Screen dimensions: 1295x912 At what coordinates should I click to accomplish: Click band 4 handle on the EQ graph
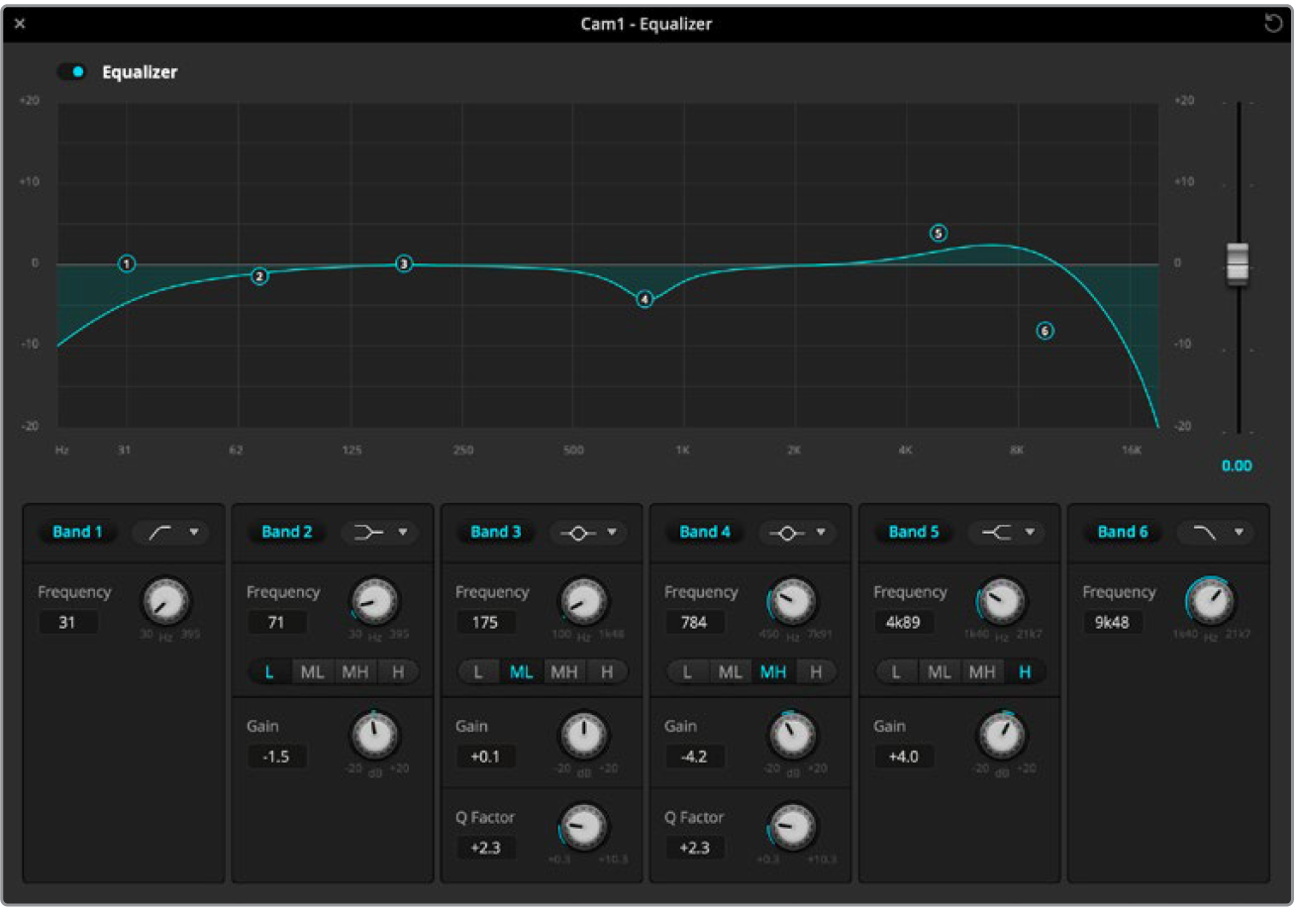pyautogui.click(x=645, y=299)
